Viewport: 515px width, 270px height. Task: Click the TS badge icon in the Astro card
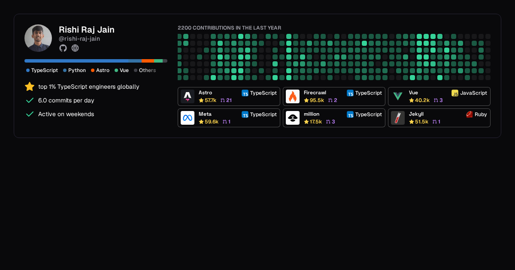pos(245,93)
